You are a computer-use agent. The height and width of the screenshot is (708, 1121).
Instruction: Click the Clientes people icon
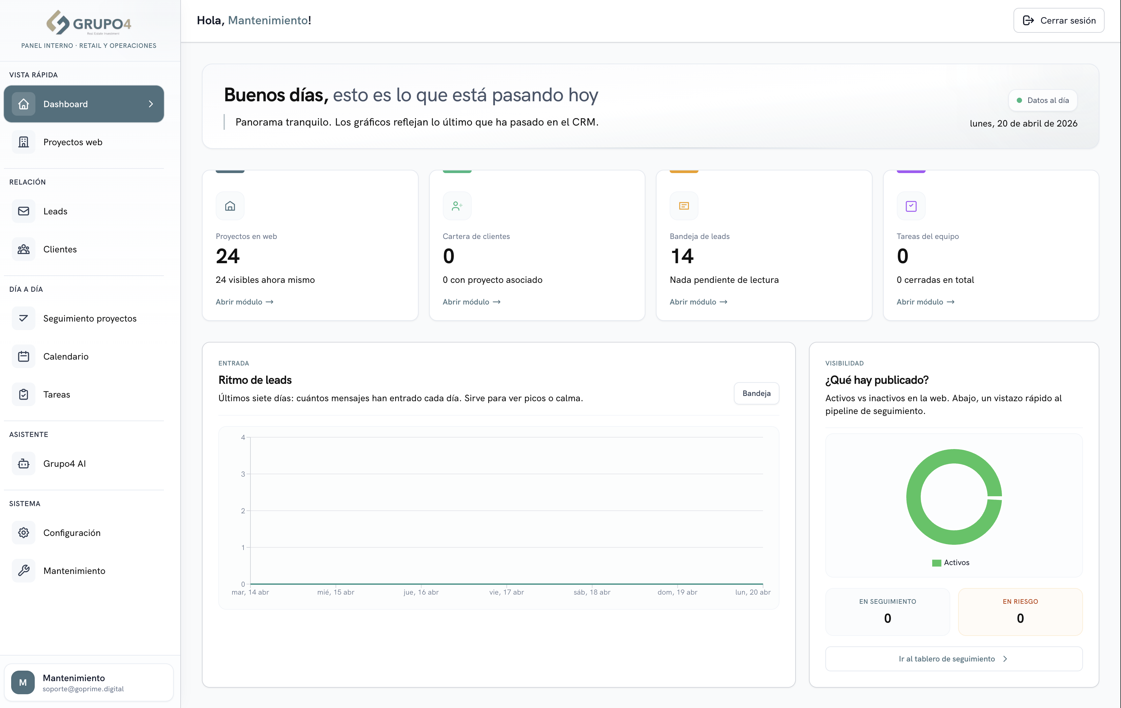point(23,249)
